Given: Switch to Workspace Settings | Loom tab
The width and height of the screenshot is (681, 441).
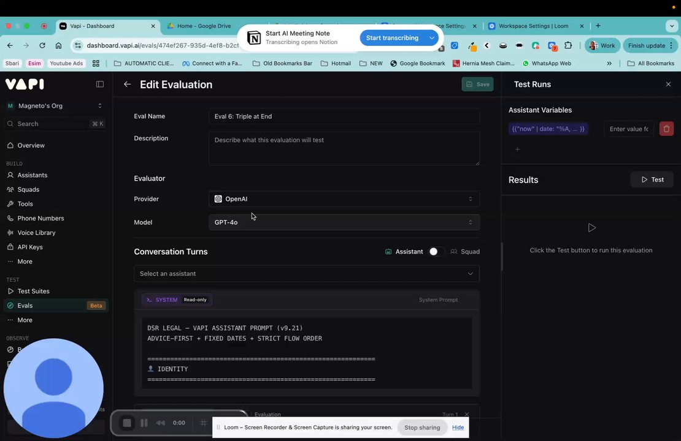Looking at the screenshot, I should click(x=533, y=26).
